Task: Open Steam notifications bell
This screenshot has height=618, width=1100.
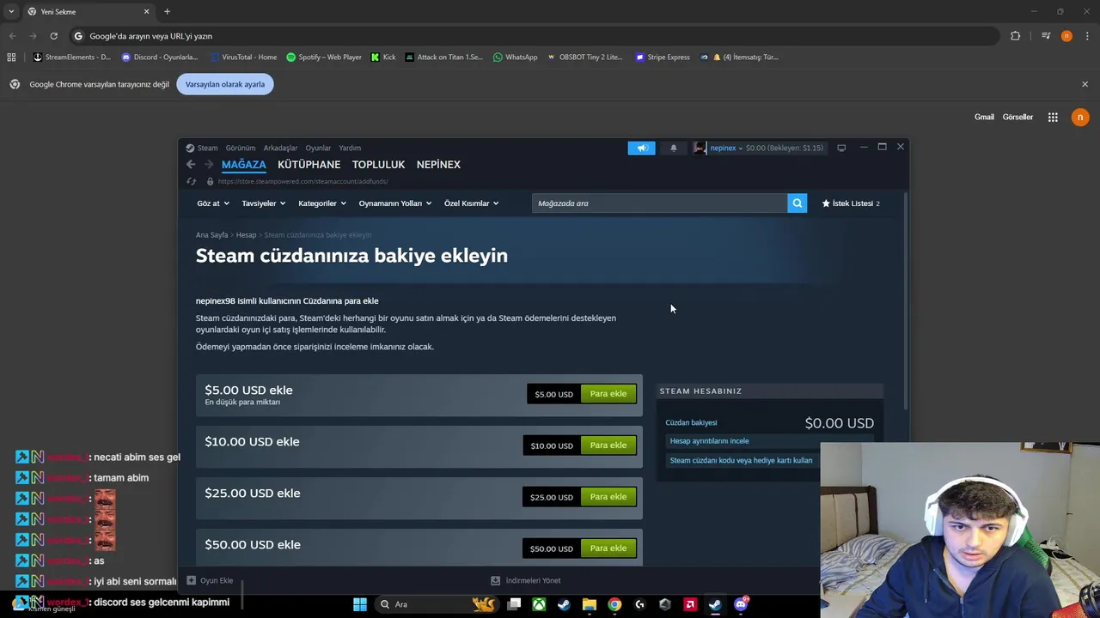Action: click(x=674, y=148)
